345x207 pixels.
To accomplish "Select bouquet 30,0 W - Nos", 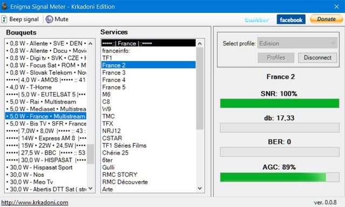I will coord(46,175).
